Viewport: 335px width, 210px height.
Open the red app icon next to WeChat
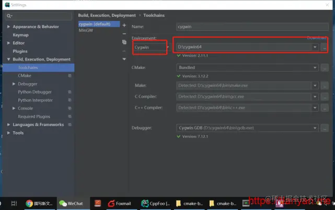98,203
